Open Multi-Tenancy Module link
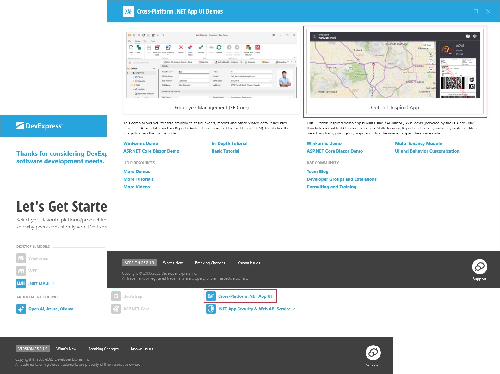500x374 pixels. coord(418,143)
